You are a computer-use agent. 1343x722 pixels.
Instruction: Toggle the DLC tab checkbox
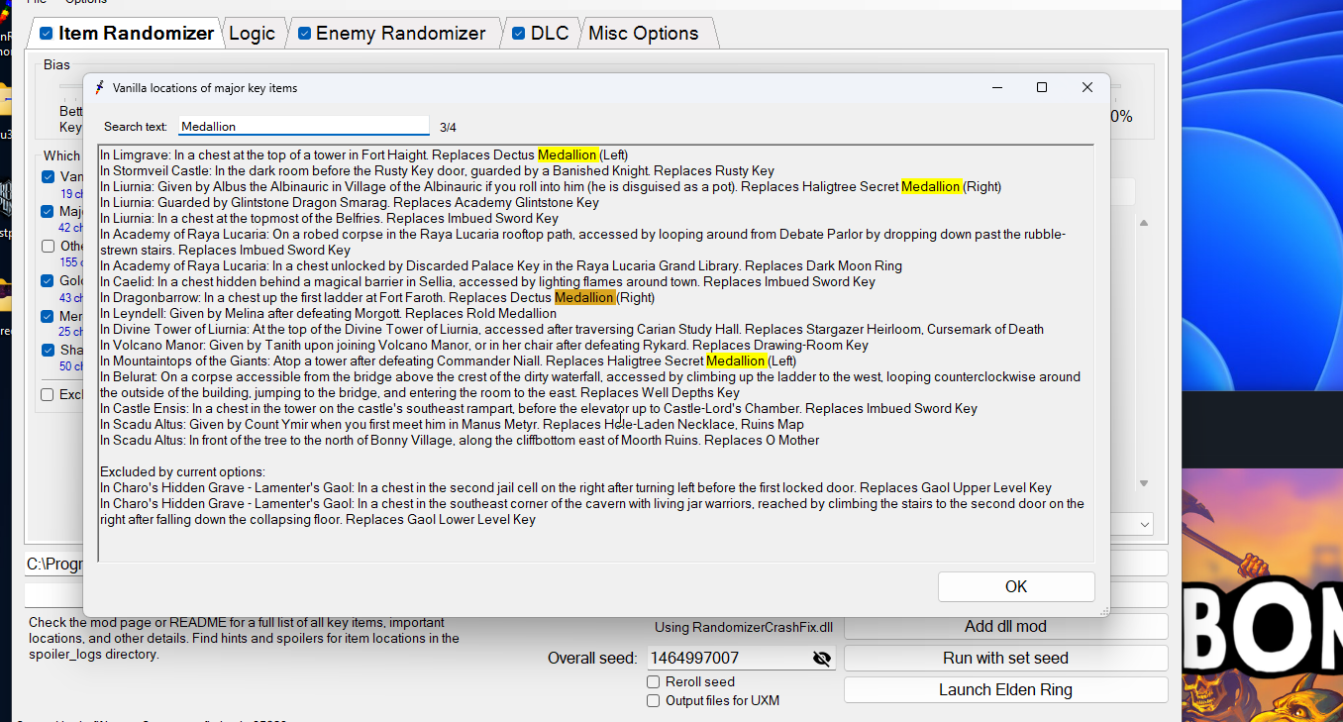(x=519, y=34)
